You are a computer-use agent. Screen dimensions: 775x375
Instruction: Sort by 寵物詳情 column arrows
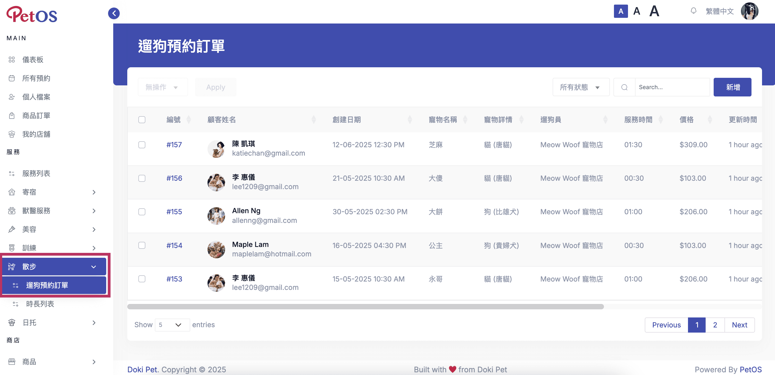click(521, 120)
